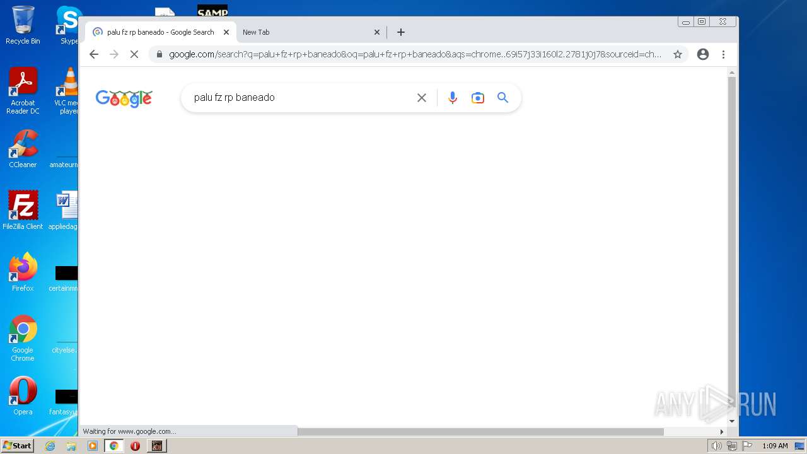The width and height of the screenshot is (807, 454).
Task: Open the volume icon in system tray
Action: (716, 446)
